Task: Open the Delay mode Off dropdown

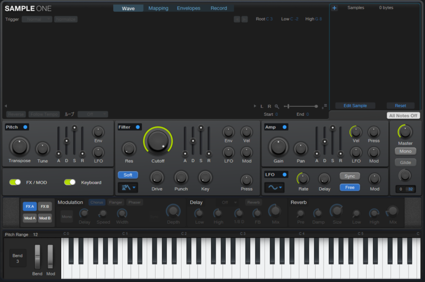Action: pyautogui.click(x=228, y=202)
